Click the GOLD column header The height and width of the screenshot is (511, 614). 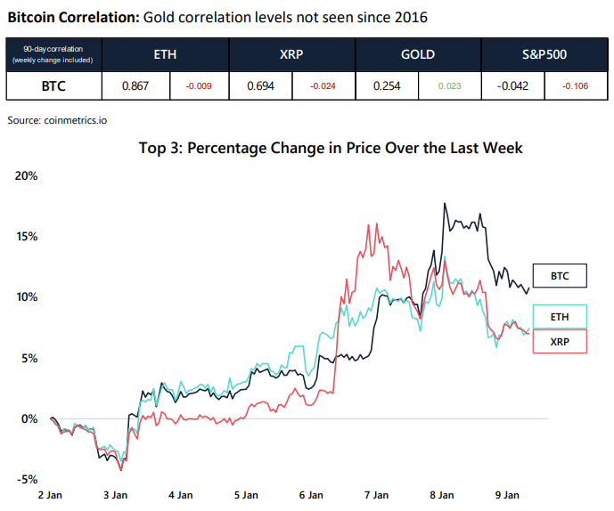(x=418, y=55)
